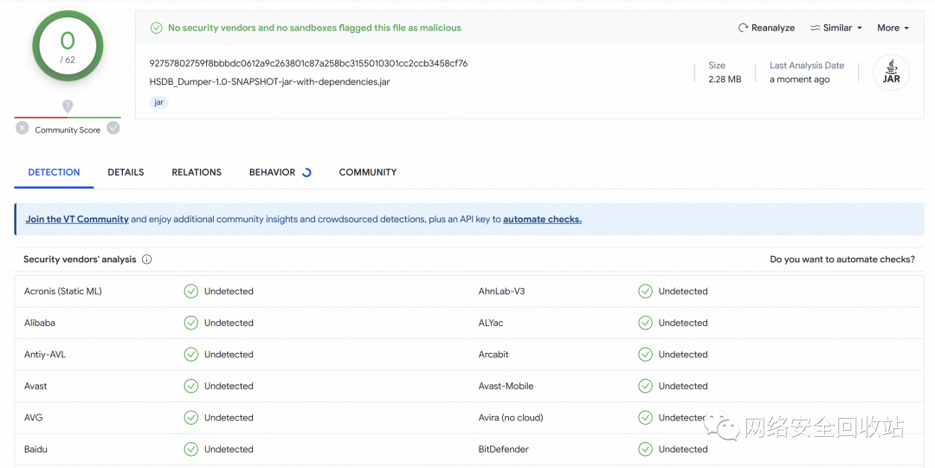
Task: Click the Avast-Mobile vendor name
Action: pos(506,387)
